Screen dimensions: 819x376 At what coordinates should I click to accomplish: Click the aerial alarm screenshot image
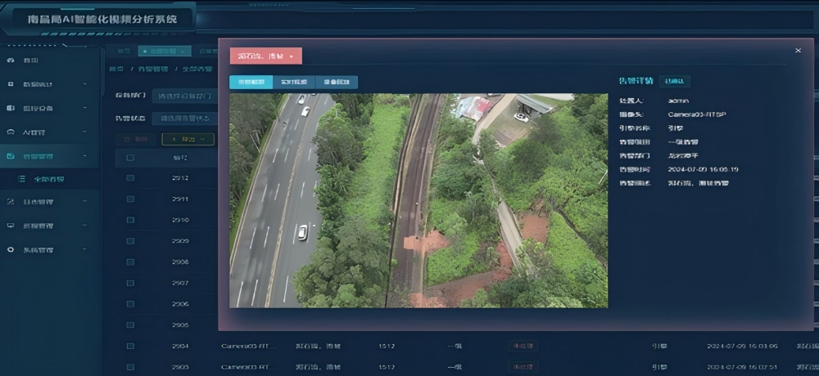click(x=418, y=200)
